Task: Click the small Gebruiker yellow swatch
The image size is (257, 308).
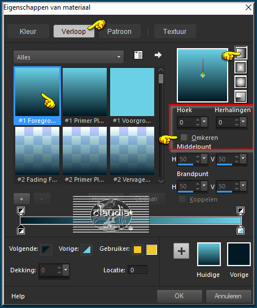Action: [137, 250]
